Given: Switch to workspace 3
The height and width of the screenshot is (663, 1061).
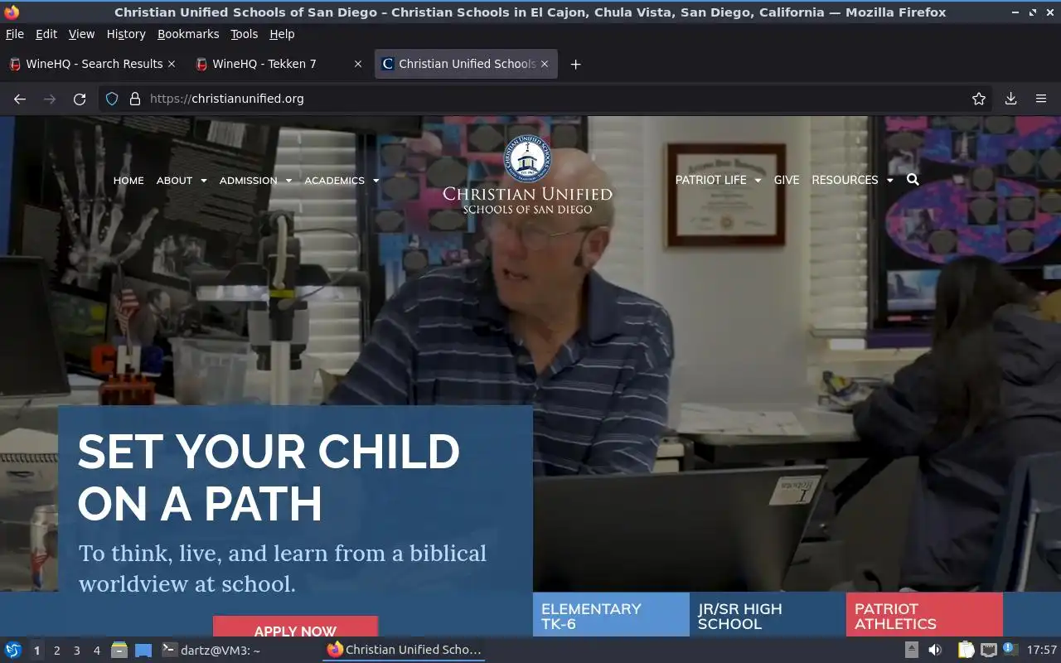Looking at the screenshot, I should pos(77,651).
